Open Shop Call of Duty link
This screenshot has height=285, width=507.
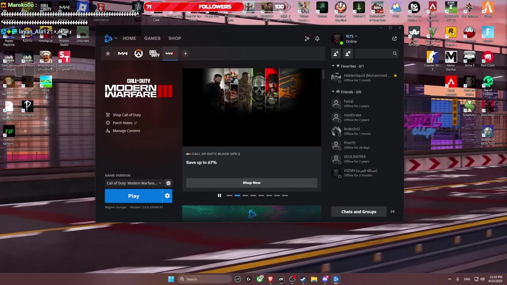(123, 115)
